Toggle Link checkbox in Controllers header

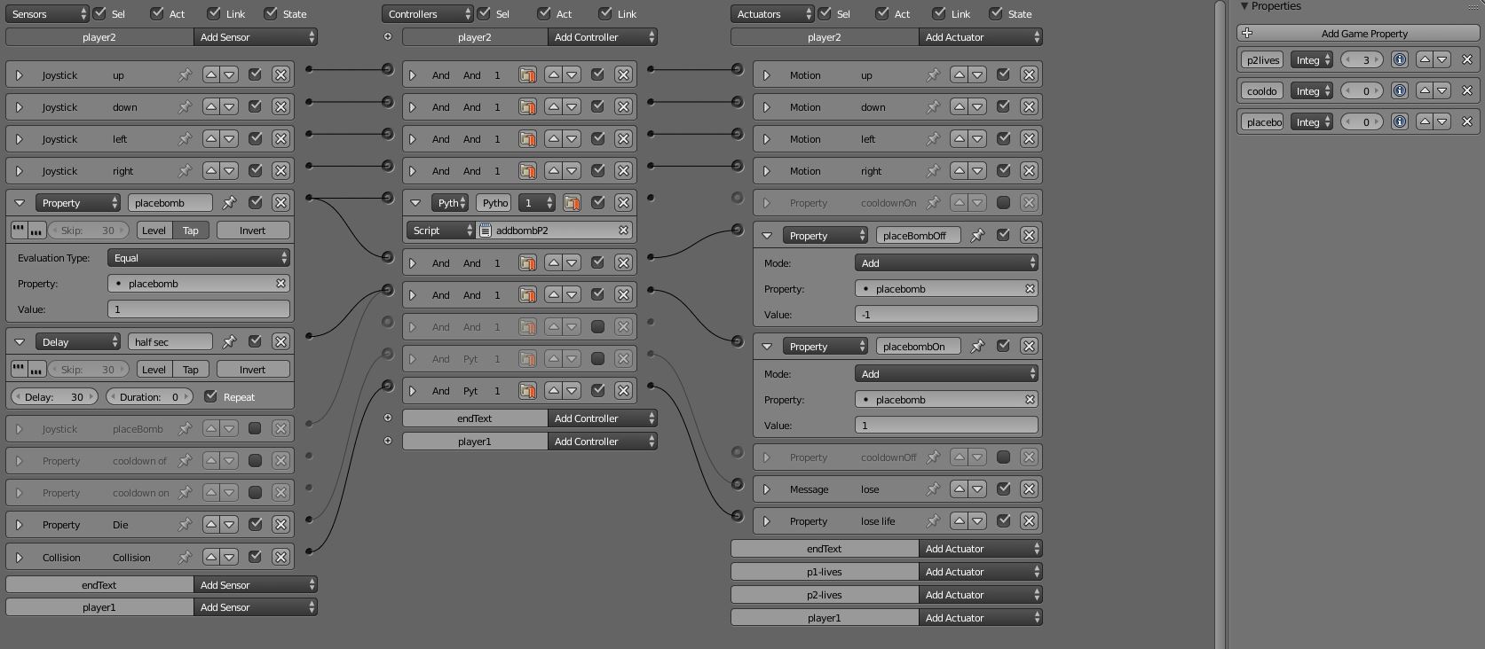(605, 13)
